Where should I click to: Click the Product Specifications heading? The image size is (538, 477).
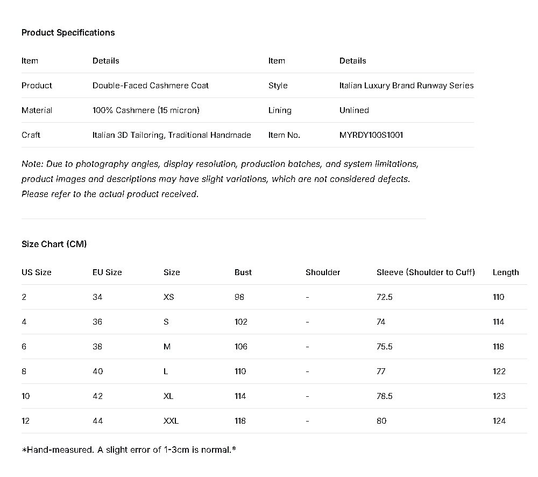click(x=68, y=33)
